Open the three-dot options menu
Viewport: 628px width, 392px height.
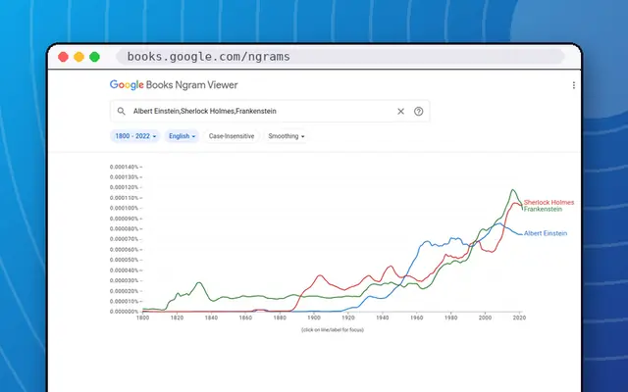574,85
